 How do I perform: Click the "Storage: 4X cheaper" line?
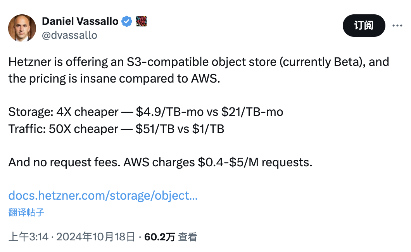pos(146,112)
